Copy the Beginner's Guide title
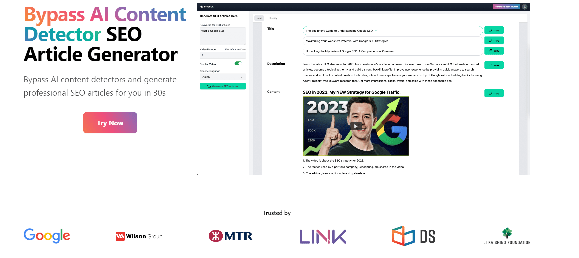This screenshot has height=258, width=579. [x=494, y=30]
